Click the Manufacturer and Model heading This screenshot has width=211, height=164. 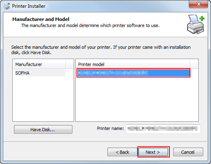(x=41, y=19)
